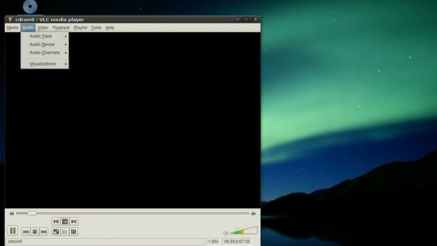This screenshot has height=246, width=437.
Task: Toggle elapsed time display 06:25/2:07:32
Action: (x=237, y=241)
